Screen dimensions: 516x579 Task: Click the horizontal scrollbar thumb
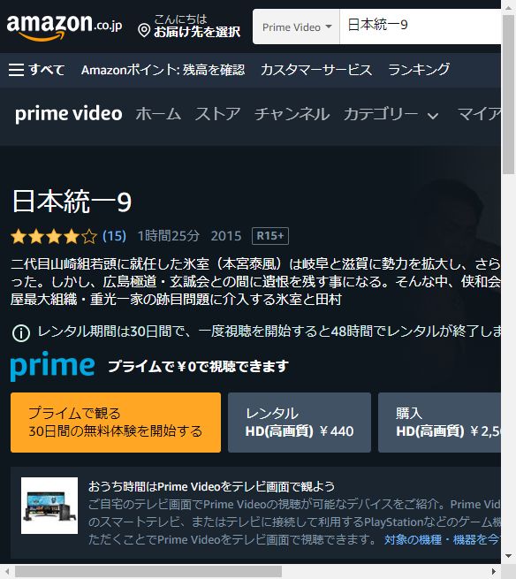click(x=148, y=572)
